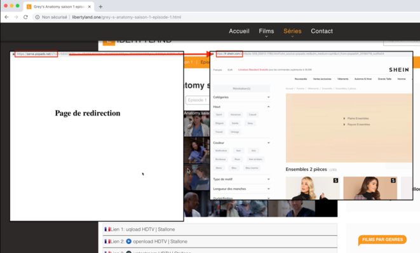Open the Séries menu
The height and width of the screenshot is (253, 420).
pos(292,31)
